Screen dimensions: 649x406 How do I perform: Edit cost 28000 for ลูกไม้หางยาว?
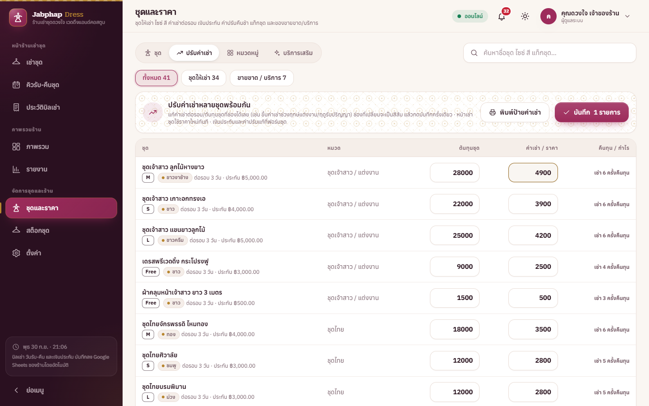[455, 173]
